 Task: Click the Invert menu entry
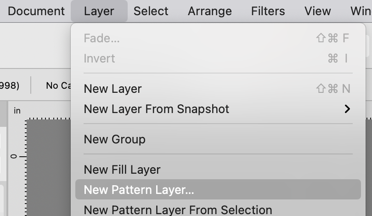pyautogui.click(x=99, y=58)
